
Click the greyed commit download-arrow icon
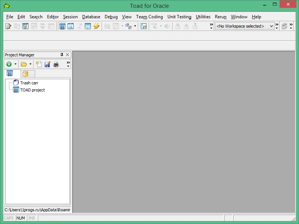point(178,26)
